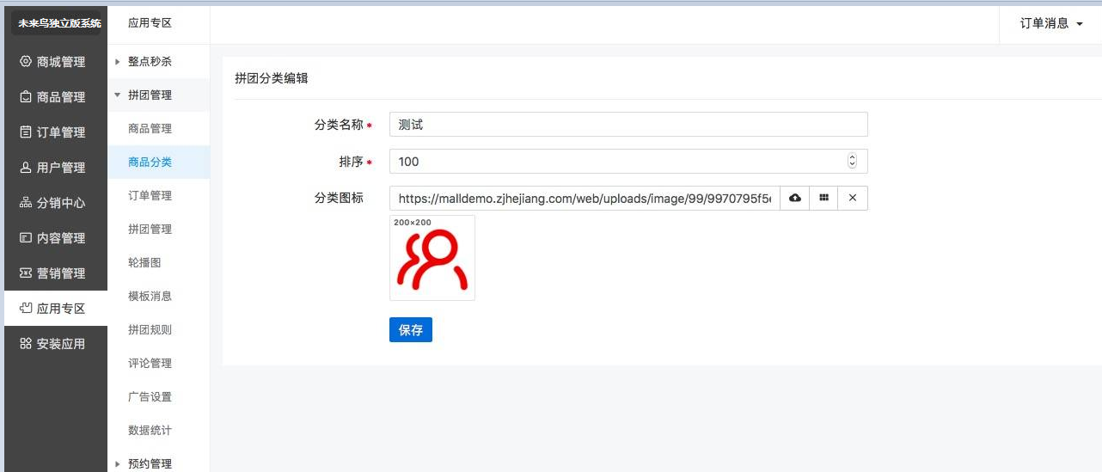Open 拼团规则 submenu item
This screenshot has height=472, width=1102.
158,330
